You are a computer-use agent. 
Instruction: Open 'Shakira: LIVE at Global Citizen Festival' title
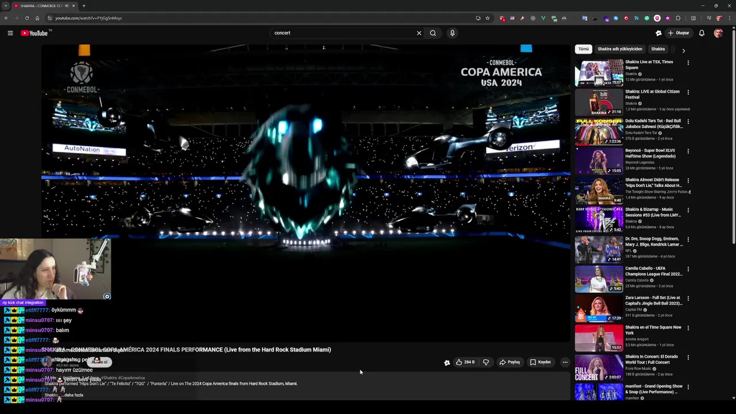click(x=652, y=94)
